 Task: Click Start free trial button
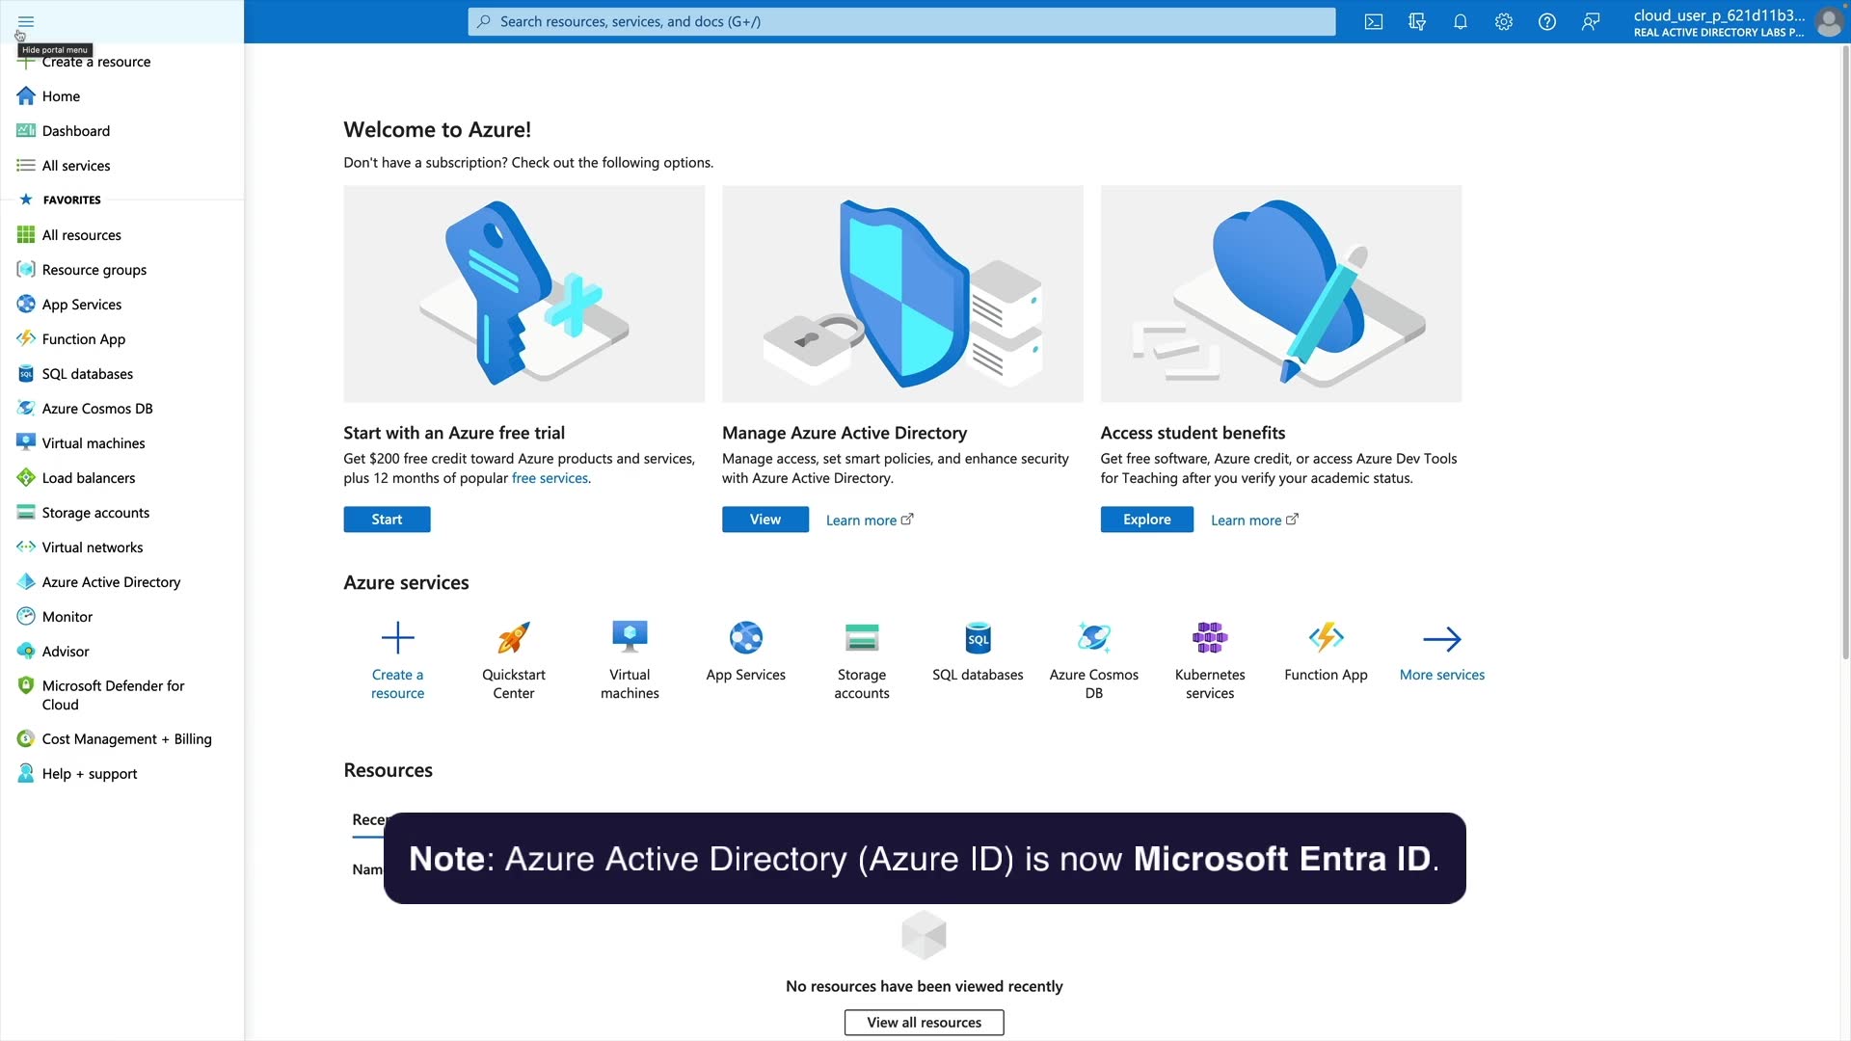click(387, 520)
